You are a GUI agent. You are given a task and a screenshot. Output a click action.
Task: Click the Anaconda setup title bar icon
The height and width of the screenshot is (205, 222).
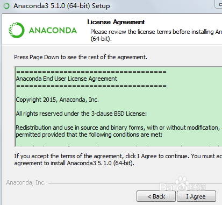[x=6, y=6]
